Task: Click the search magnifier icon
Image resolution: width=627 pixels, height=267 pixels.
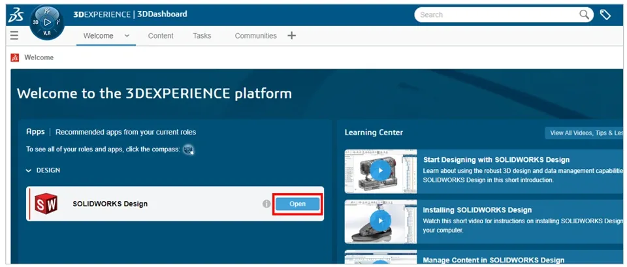Action: [584, 15]
